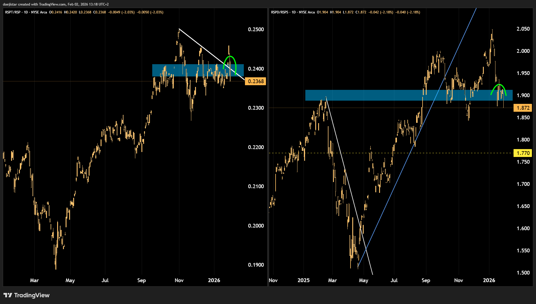This screenshot has height=304, width=536.
Task: Click the 2.050 label on right price axis
Action: click(x=523, y=29)
